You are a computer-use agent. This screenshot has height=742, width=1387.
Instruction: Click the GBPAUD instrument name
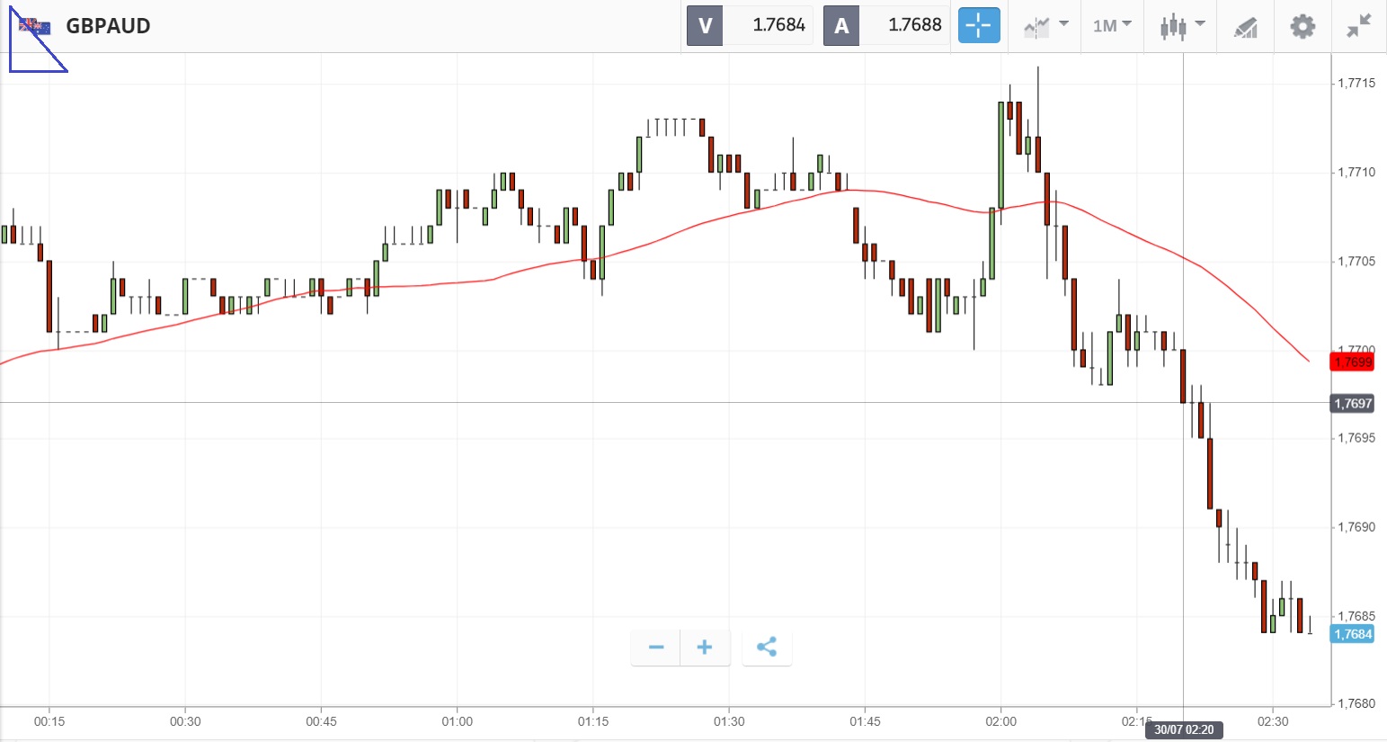(x=108, y=26)
